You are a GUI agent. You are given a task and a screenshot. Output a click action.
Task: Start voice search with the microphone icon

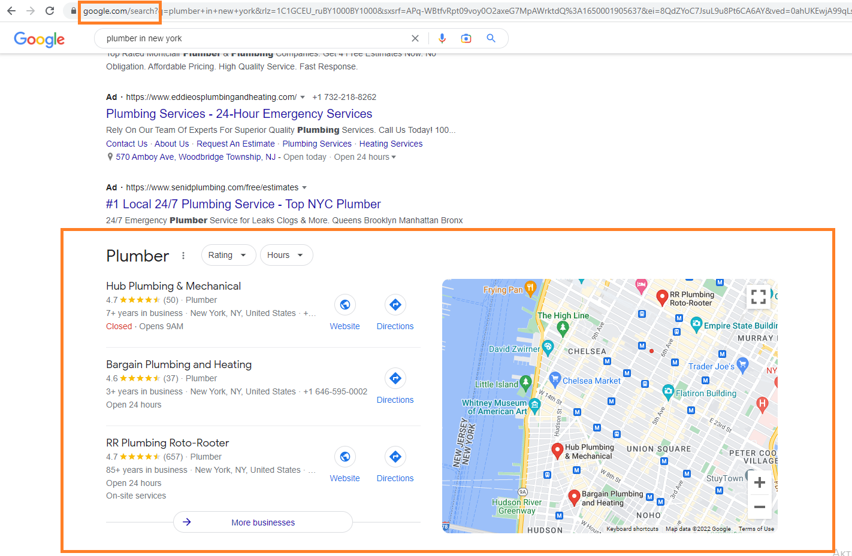pos(442,38)
